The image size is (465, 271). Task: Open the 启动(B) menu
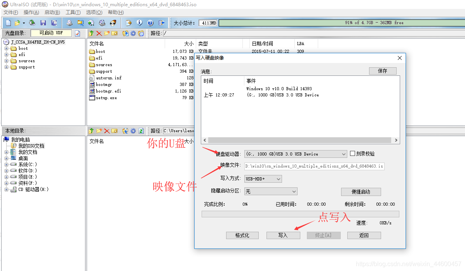pos(52,12)
